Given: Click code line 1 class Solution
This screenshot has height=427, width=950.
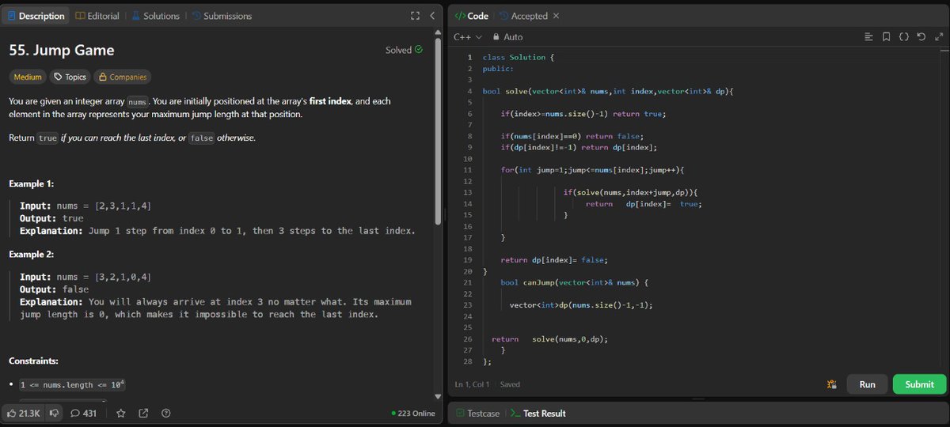Looking at the screenshot, I should tap(519, 58).
